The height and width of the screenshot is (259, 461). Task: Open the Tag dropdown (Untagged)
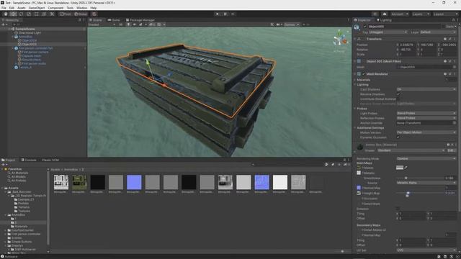(388, 32)
